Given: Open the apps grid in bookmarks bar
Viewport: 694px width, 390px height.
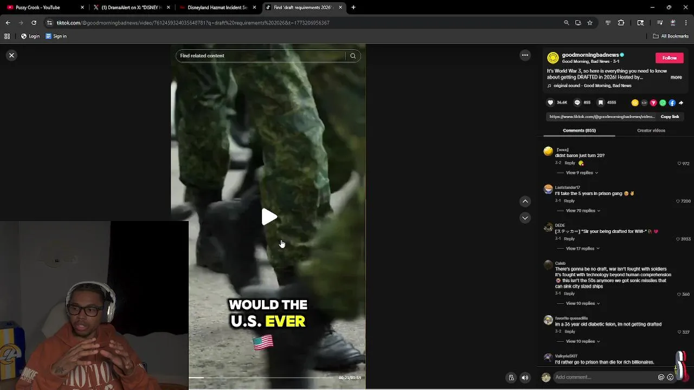Looking at the screenshot, I should [7, 36].
